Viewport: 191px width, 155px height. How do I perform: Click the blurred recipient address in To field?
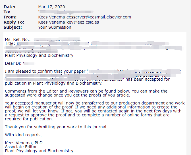tap(66, 12)
